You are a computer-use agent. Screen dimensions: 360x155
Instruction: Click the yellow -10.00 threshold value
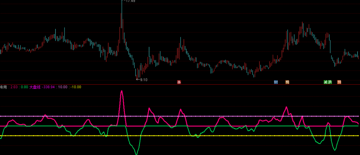click(x=76, y=87)
